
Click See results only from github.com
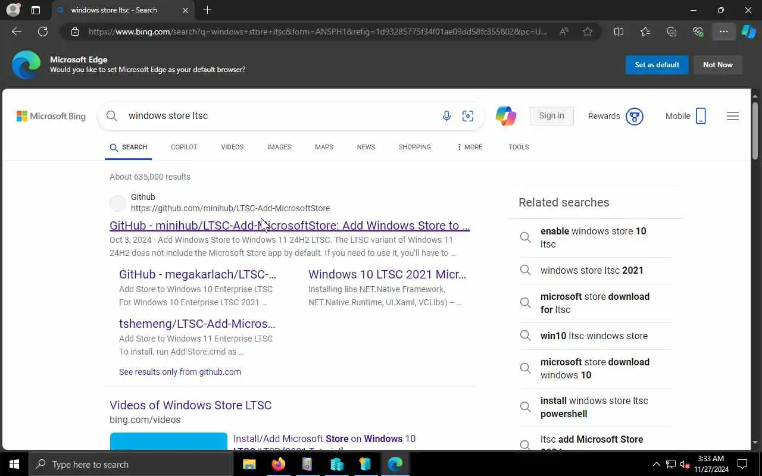pyautogui.click(x=180, y=372)
